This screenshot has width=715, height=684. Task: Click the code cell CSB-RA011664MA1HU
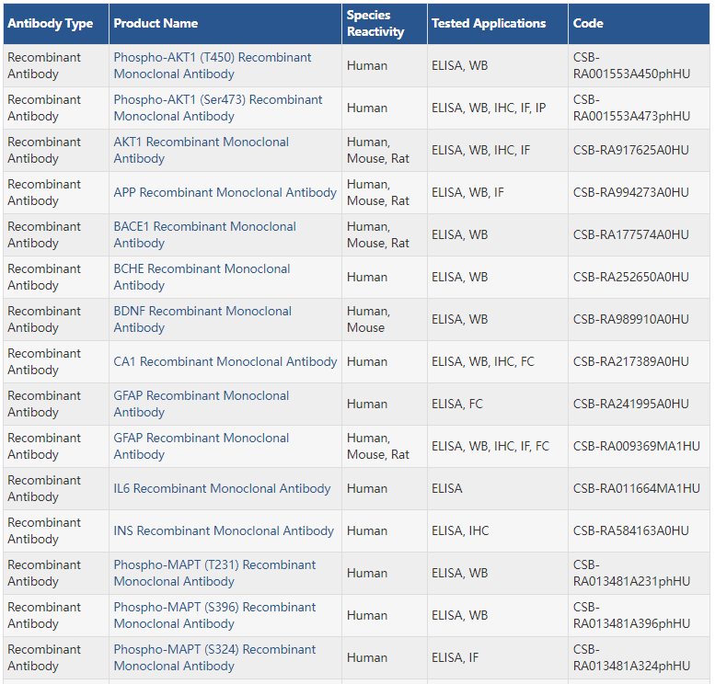[x=636, y=489]
